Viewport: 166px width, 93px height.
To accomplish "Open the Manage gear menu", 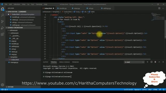I will (2, 85).
